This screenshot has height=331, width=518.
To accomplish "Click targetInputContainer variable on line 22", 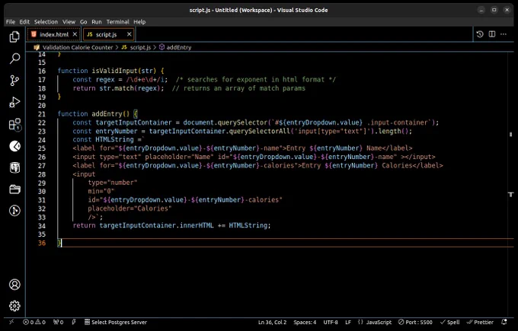I will click(134, 123).
